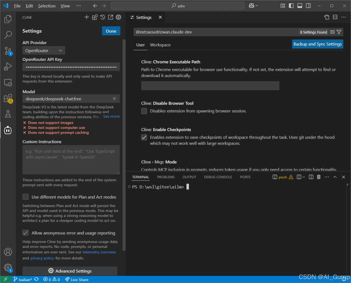Click the Done button in Cline settings
351x283 pixels.
click(x=111, y=31)
